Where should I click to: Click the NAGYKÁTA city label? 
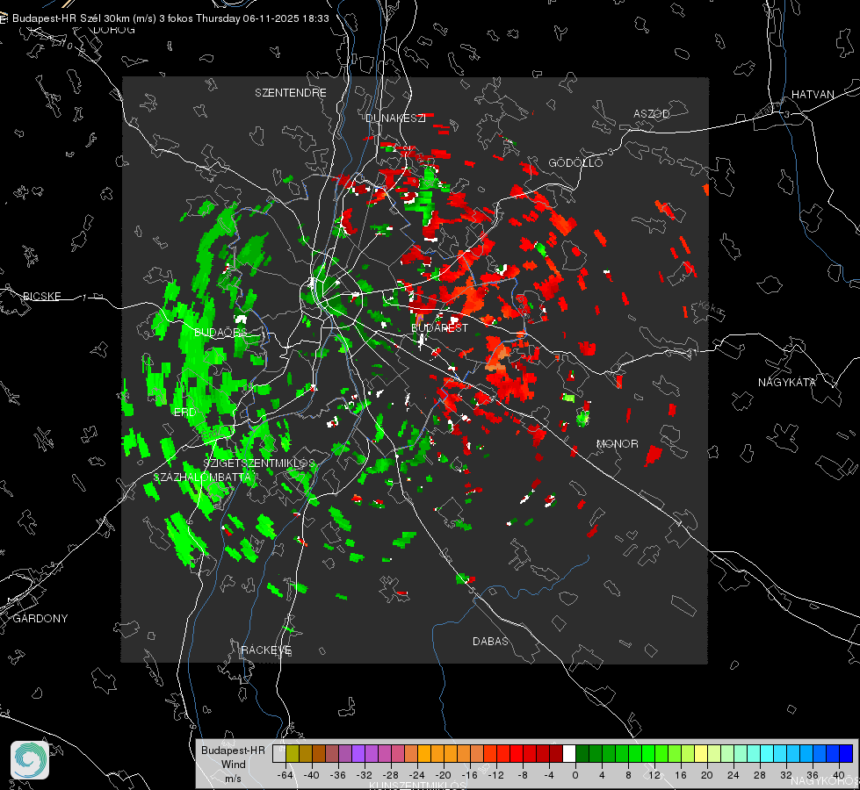click(x=787, y=382)
